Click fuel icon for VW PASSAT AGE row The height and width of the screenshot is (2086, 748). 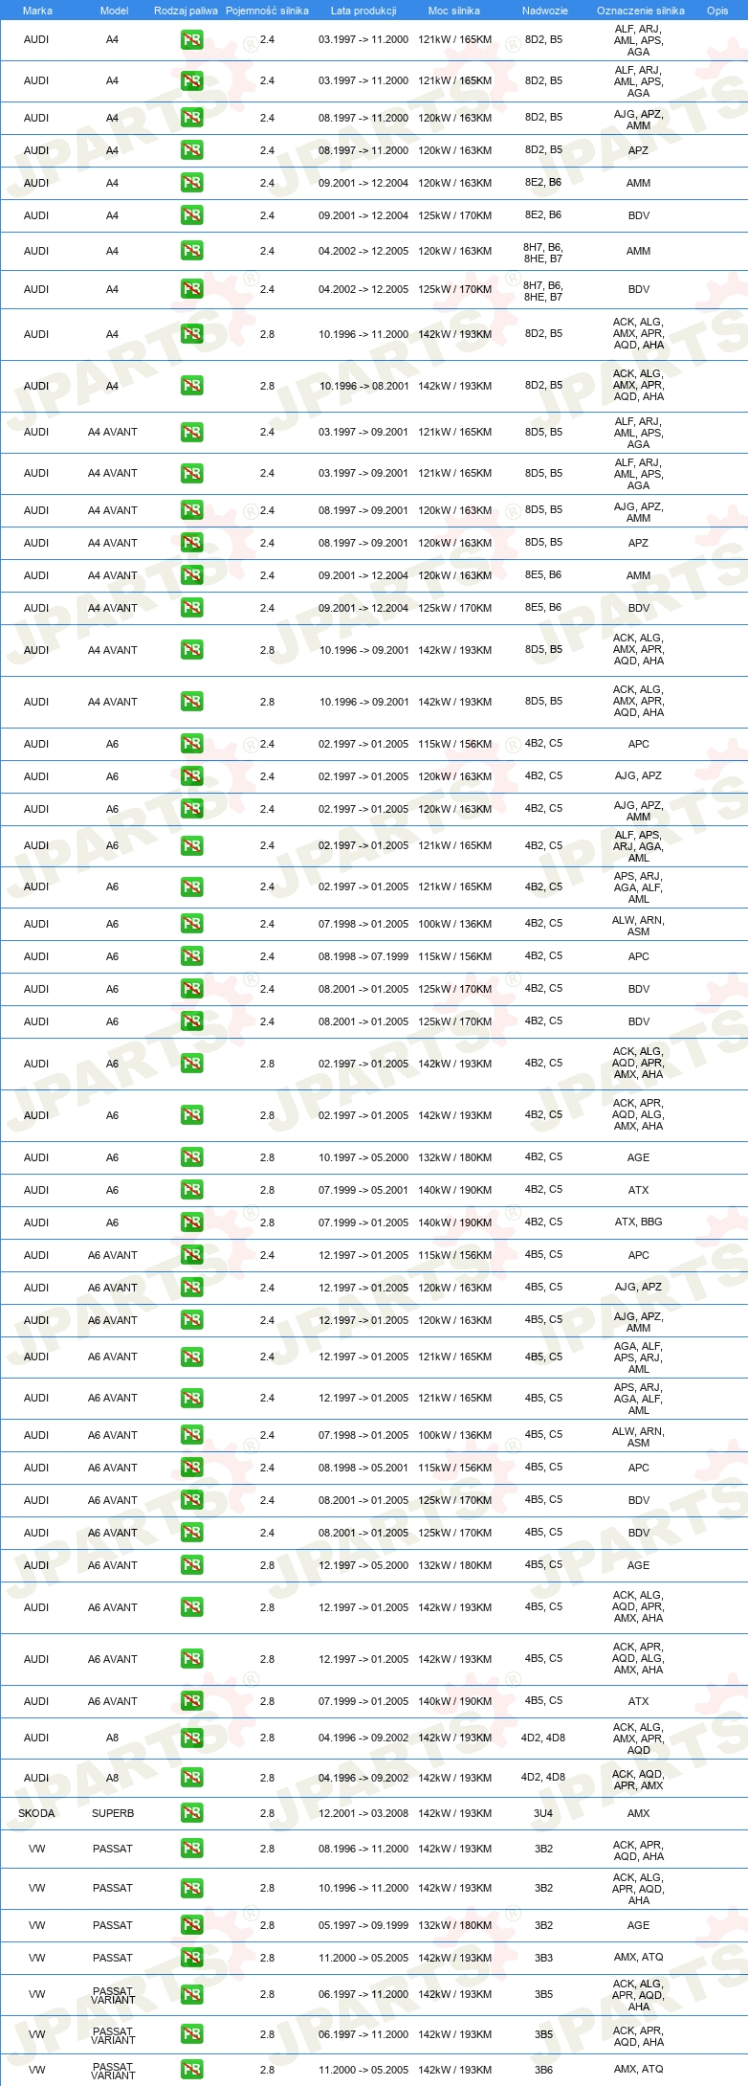pos(192,1925)
